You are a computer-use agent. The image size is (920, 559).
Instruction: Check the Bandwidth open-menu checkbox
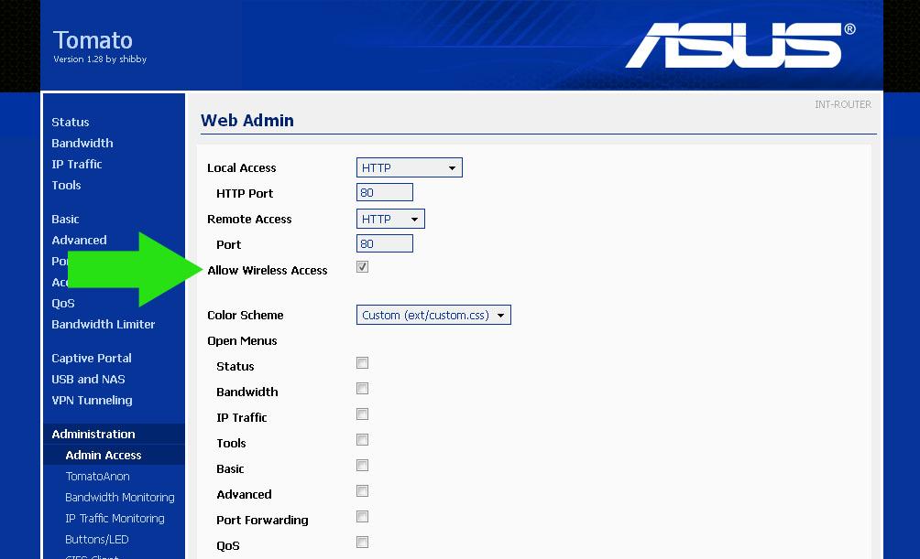363,389
